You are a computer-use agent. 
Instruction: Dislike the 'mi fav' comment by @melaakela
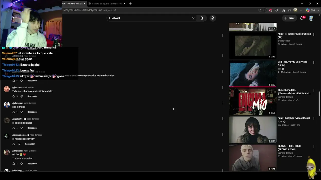tap(22, 164)
